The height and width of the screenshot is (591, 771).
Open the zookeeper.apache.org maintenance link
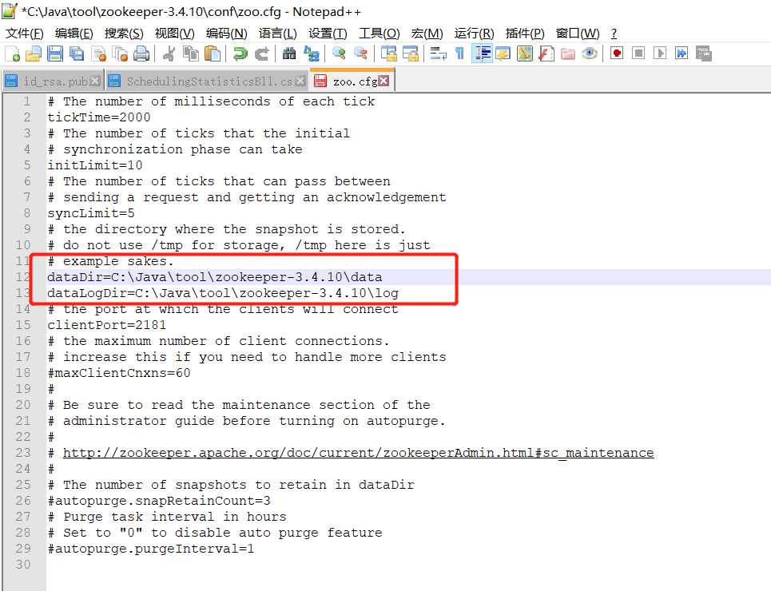coord(359,453)
